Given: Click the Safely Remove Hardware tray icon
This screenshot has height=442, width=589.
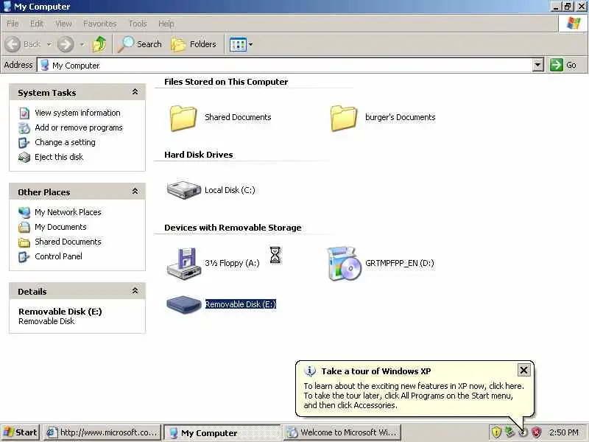Looking at the screenshot, I should 509,432.
